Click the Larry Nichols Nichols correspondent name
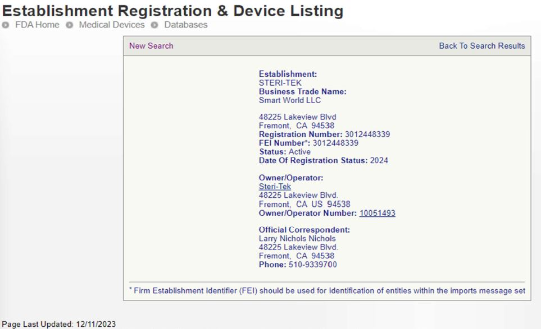Screen dimensions: 541x329 (x=297, y=239)
